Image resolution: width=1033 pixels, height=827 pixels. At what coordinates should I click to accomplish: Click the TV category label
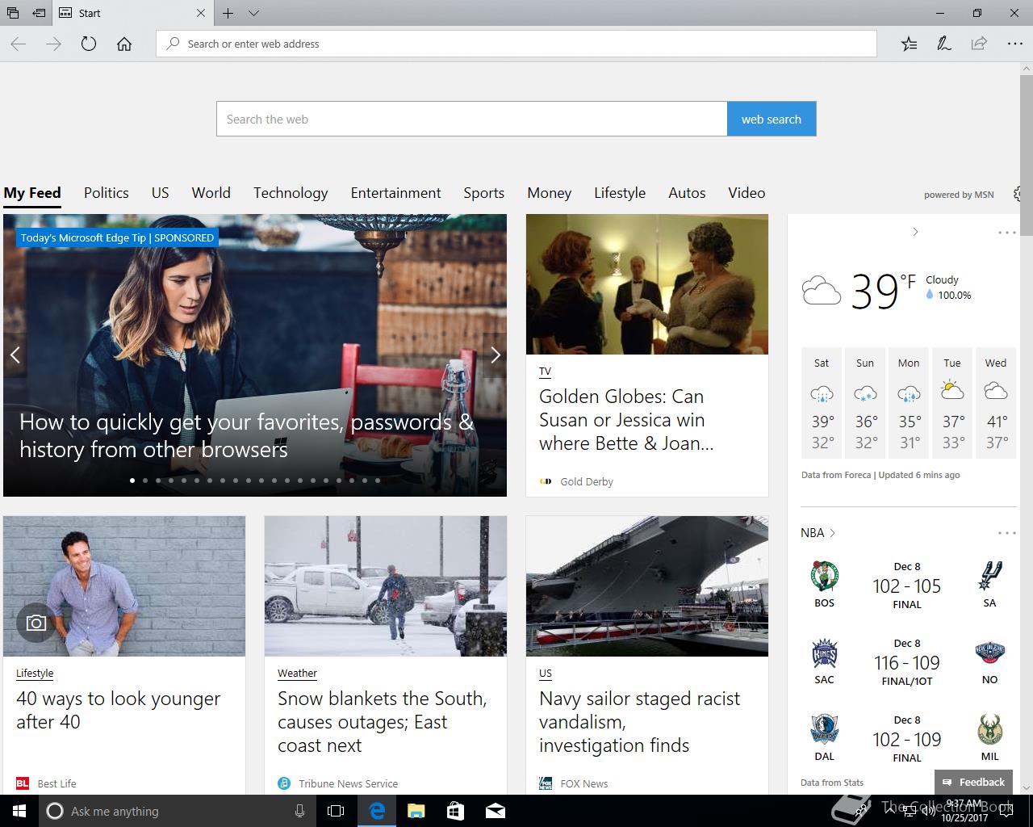point(545,372)
